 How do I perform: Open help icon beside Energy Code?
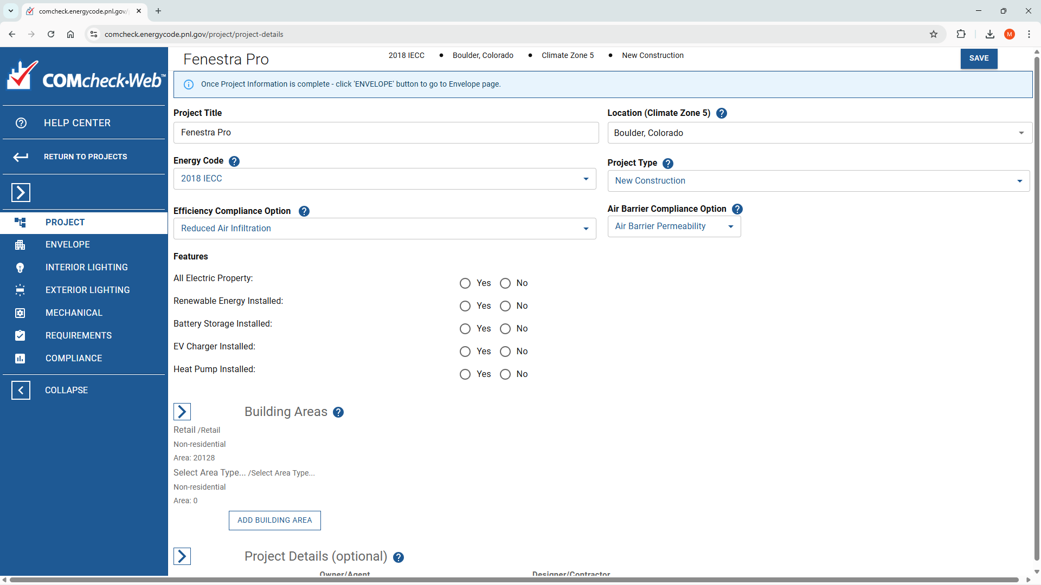(234, 161)
